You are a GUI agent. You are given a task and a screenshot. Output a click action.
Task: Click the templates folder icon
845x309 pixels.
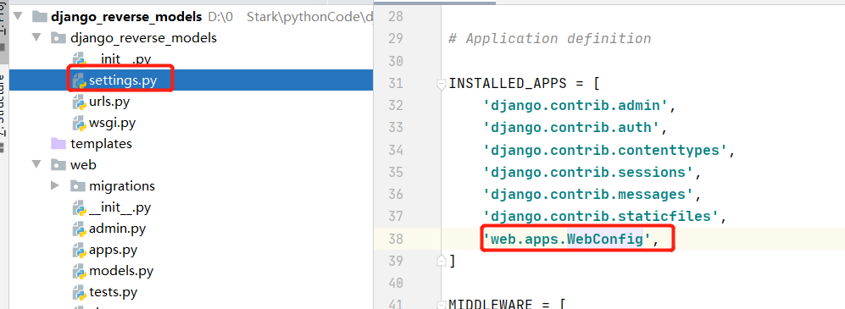[x=58, y=144]
